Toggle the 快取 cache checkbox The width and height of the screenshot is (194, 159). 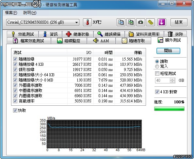(x=15, y=111)
